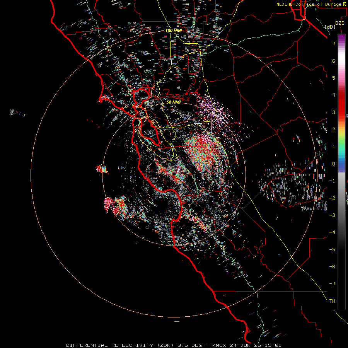This screenshot has height=348, width=348.
Task: Click the DZD label above the scale
Action: coord(340,23)
